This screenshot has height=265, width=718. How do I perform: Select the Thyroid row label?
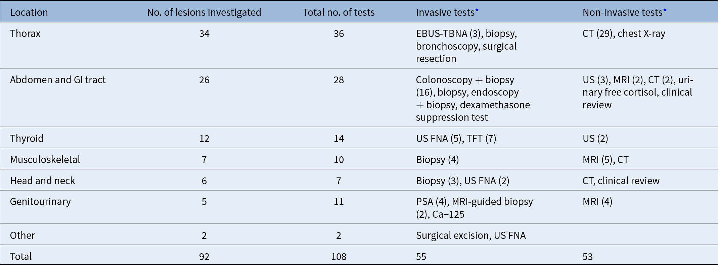(27, 139)
